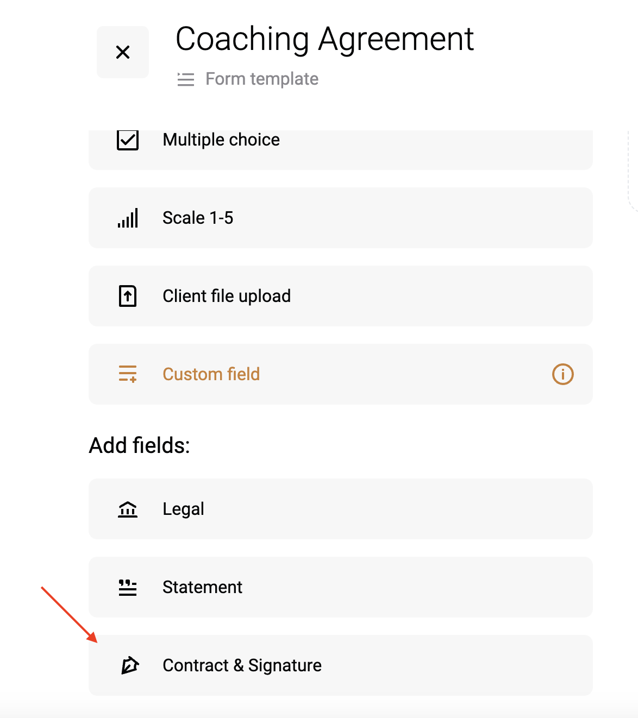Add a Legal field
The height and width of the screenshot is (718, 638).
pyautogui.click(x=341, y=509)
